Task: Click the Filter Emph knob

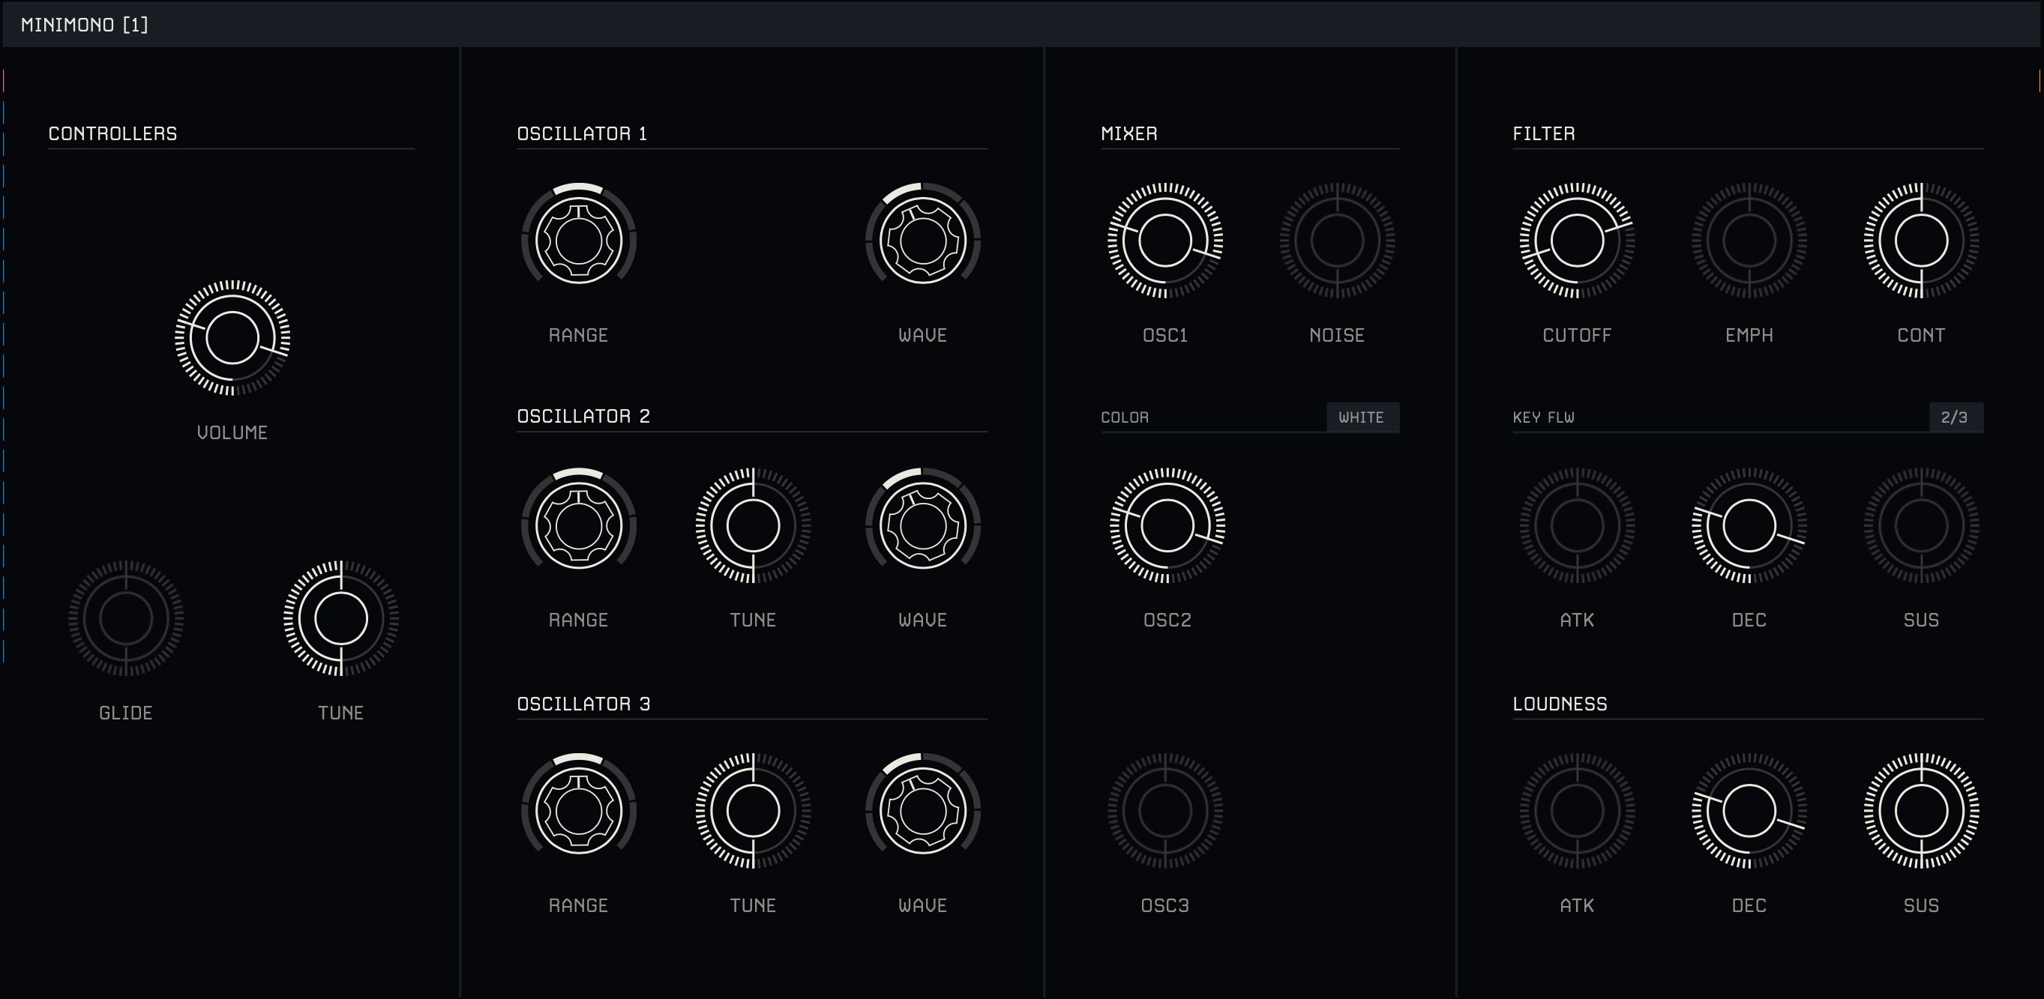Action: pyautogui.click(x=1749, y=241)
